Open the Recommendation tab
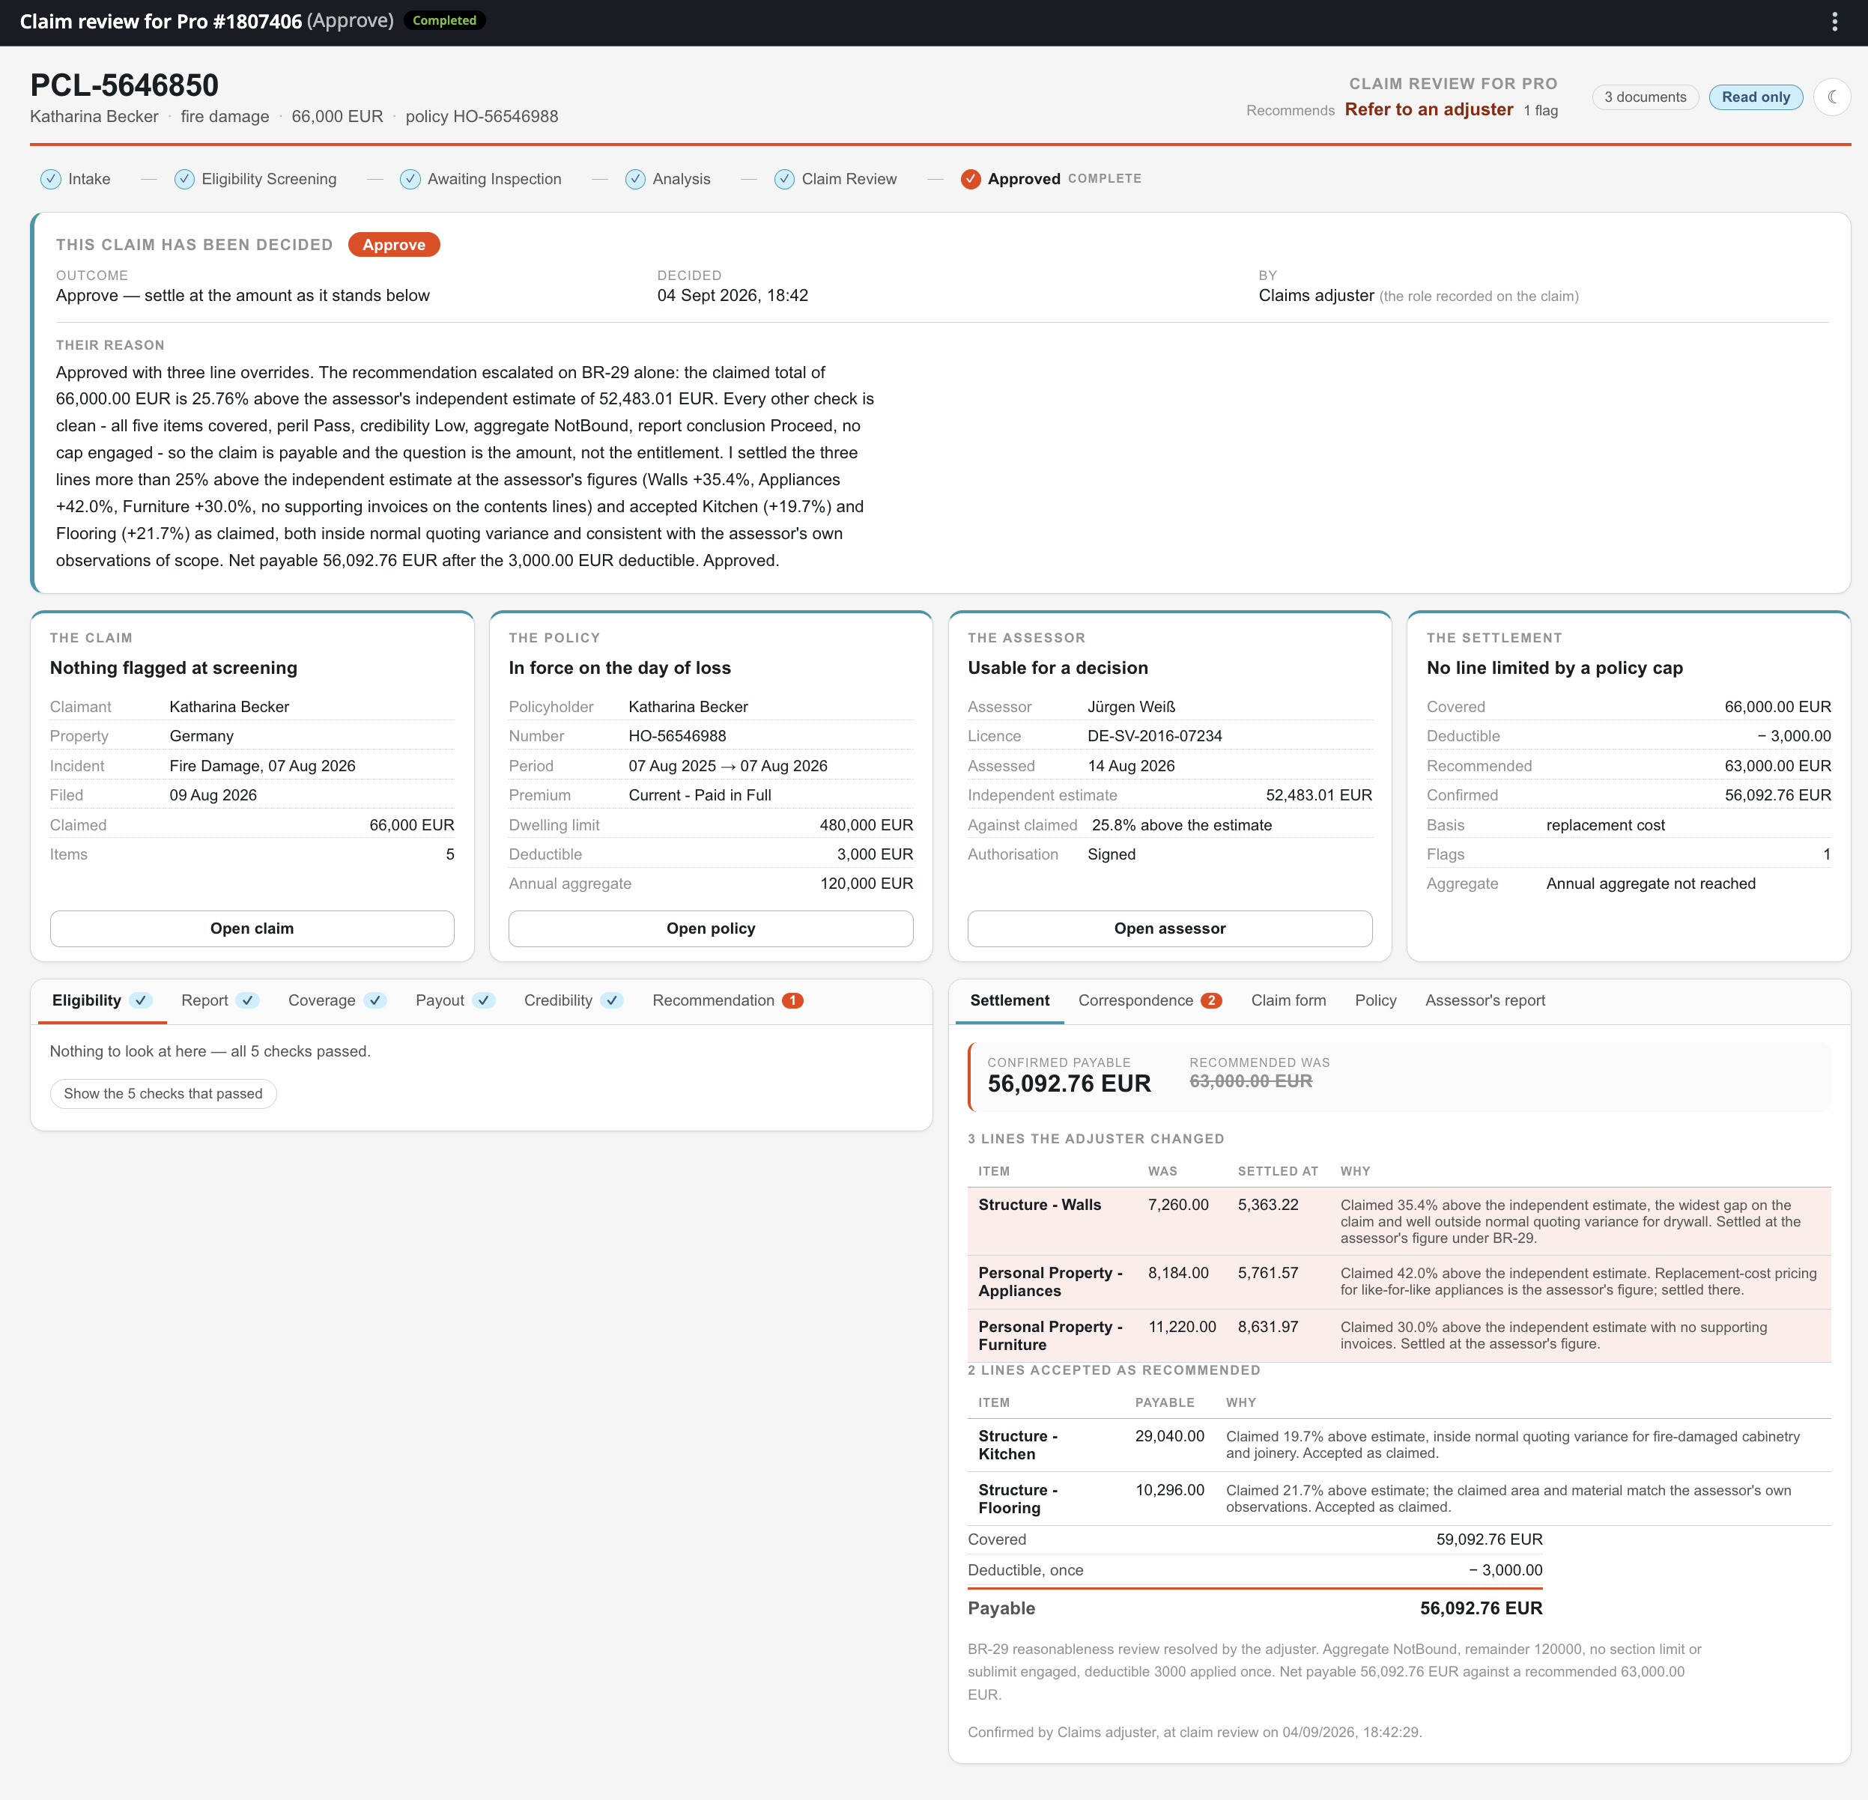Viewport: 1868px width, 1800px height. [728, 1000]
